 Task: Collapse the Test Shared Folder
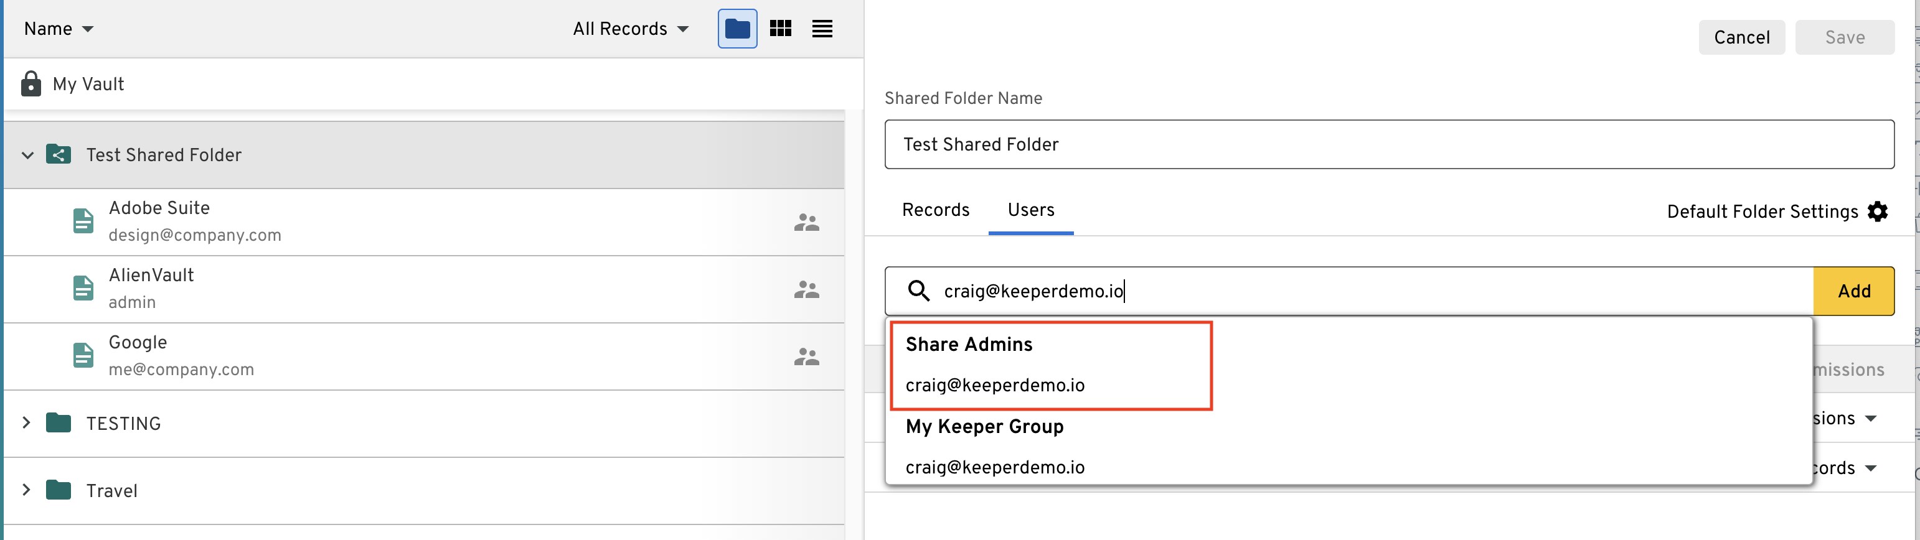(x=27, y=155)
